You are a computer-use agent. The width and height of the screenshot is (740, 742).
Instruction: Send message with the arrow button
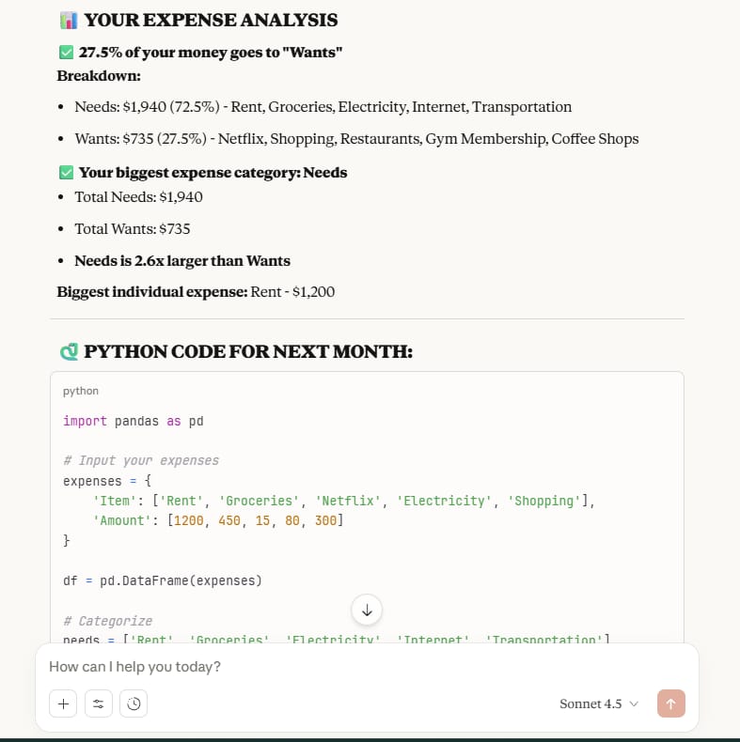coord(670,703)
